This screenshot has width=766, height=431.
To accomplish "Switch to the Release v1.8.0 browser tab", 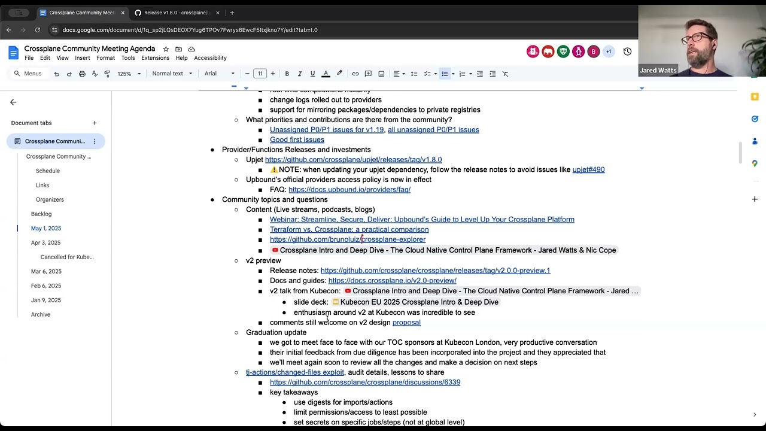I will pyautogui.click(x=177, y=13).
